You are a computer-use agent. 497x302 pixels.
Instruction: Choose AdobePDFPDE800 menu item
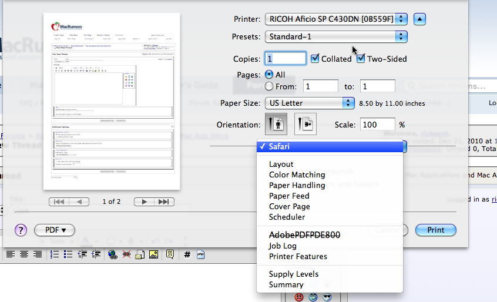tap(330, 235)
